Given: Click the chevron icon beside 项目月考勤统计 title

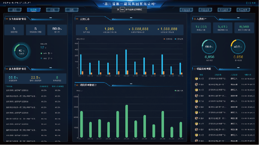Looking at the screenshot, I should 76,85.
